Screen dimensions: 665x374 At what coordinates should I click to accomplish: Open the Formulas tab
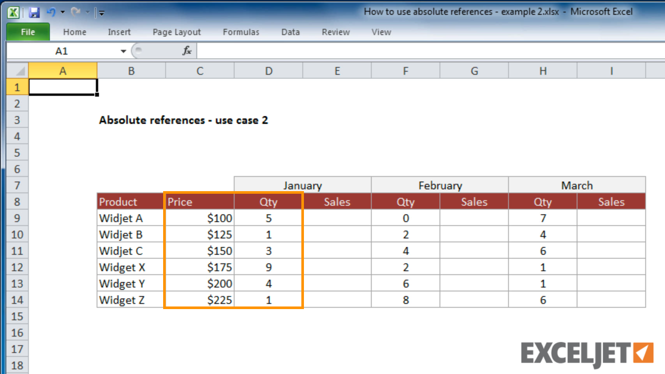[241, 32]
